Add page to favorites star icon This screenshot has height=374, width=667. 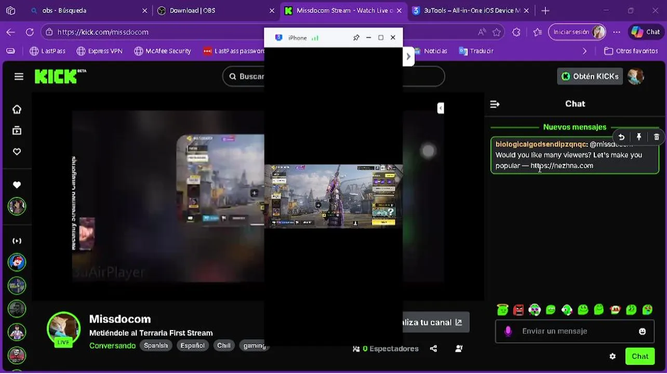click(x=497, y=32)
